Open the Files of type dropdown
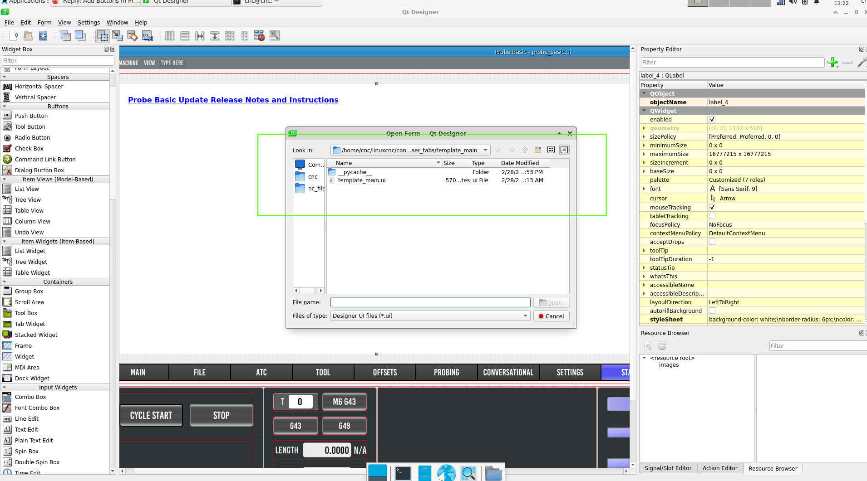The height and width of the screenshot is (481, 867). click(x=525, y=316)
